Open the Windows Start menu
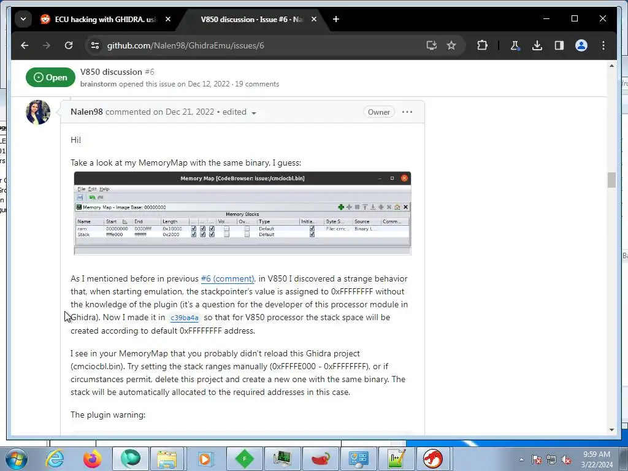This screenshot has height=471, width=628. tap(16, 459)
